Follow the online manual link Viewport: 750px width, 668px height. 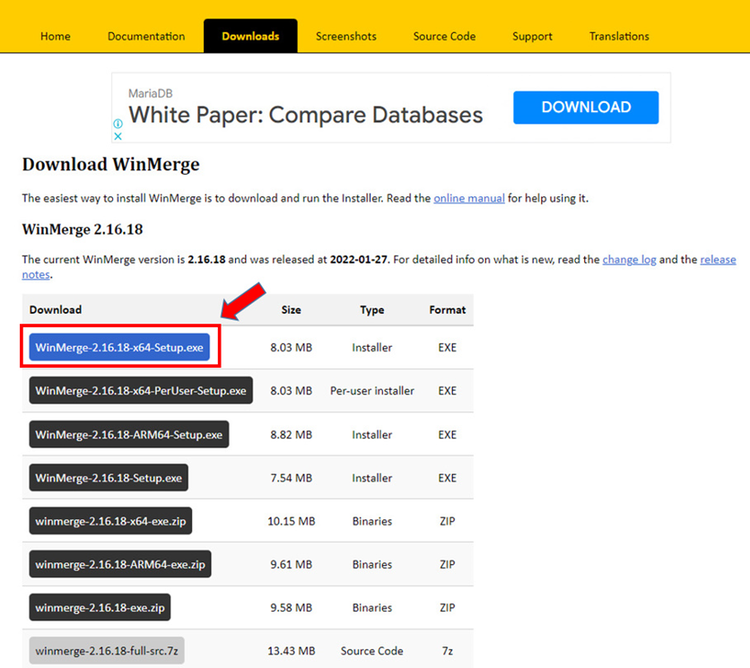(x=469, y=198)
